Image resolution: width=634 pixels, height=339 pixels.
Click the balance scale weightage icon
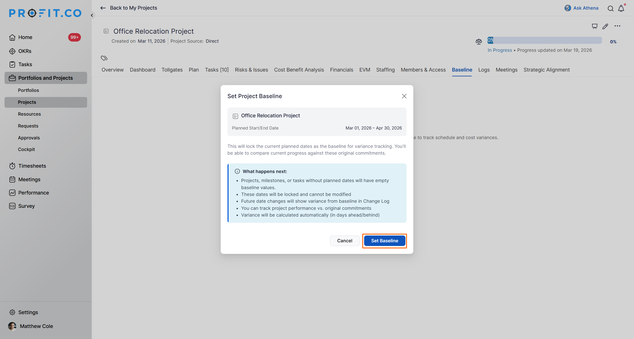[479, 42]
